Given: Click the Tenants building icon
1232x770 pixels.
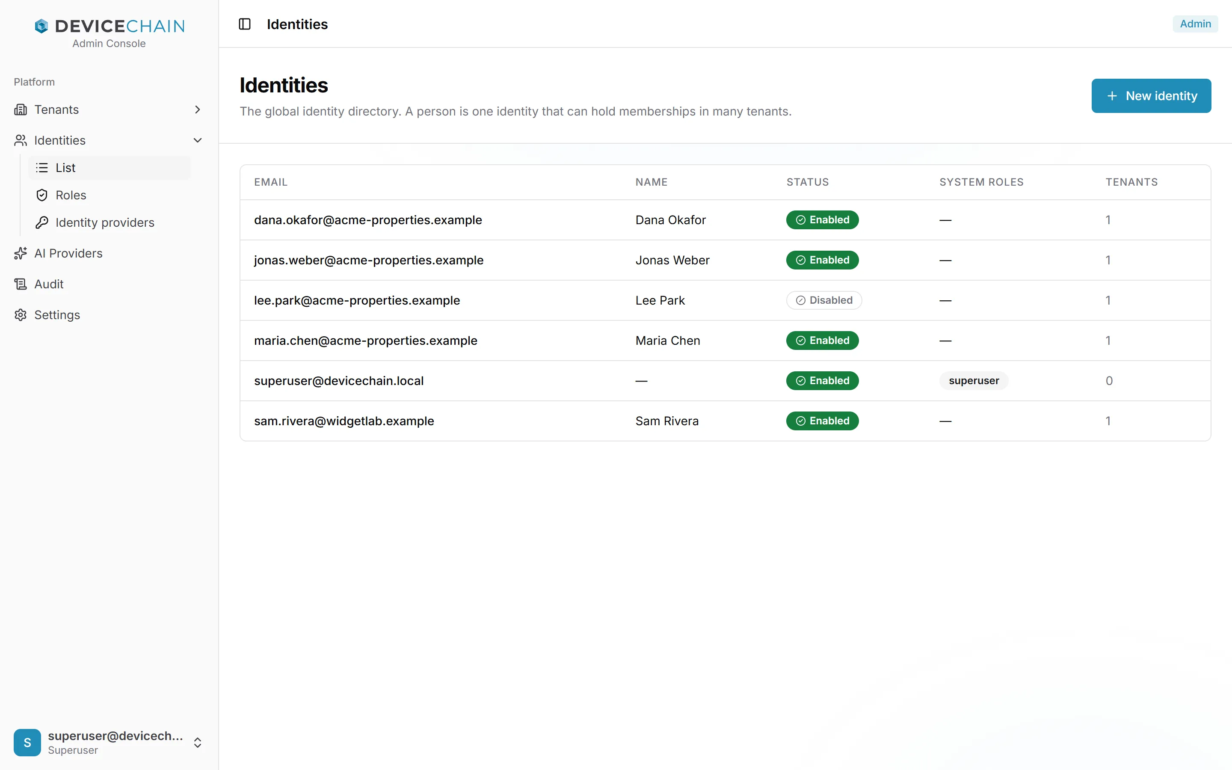Looking at the screenshot, I should (21, 110).
